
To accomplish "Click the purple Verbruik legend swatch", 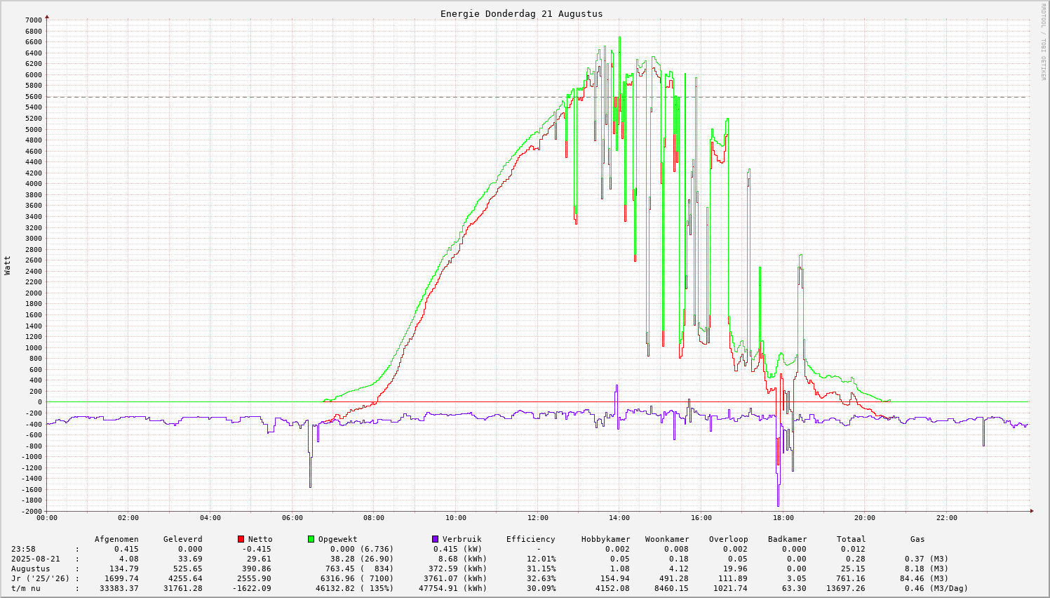I will [435, 539].
